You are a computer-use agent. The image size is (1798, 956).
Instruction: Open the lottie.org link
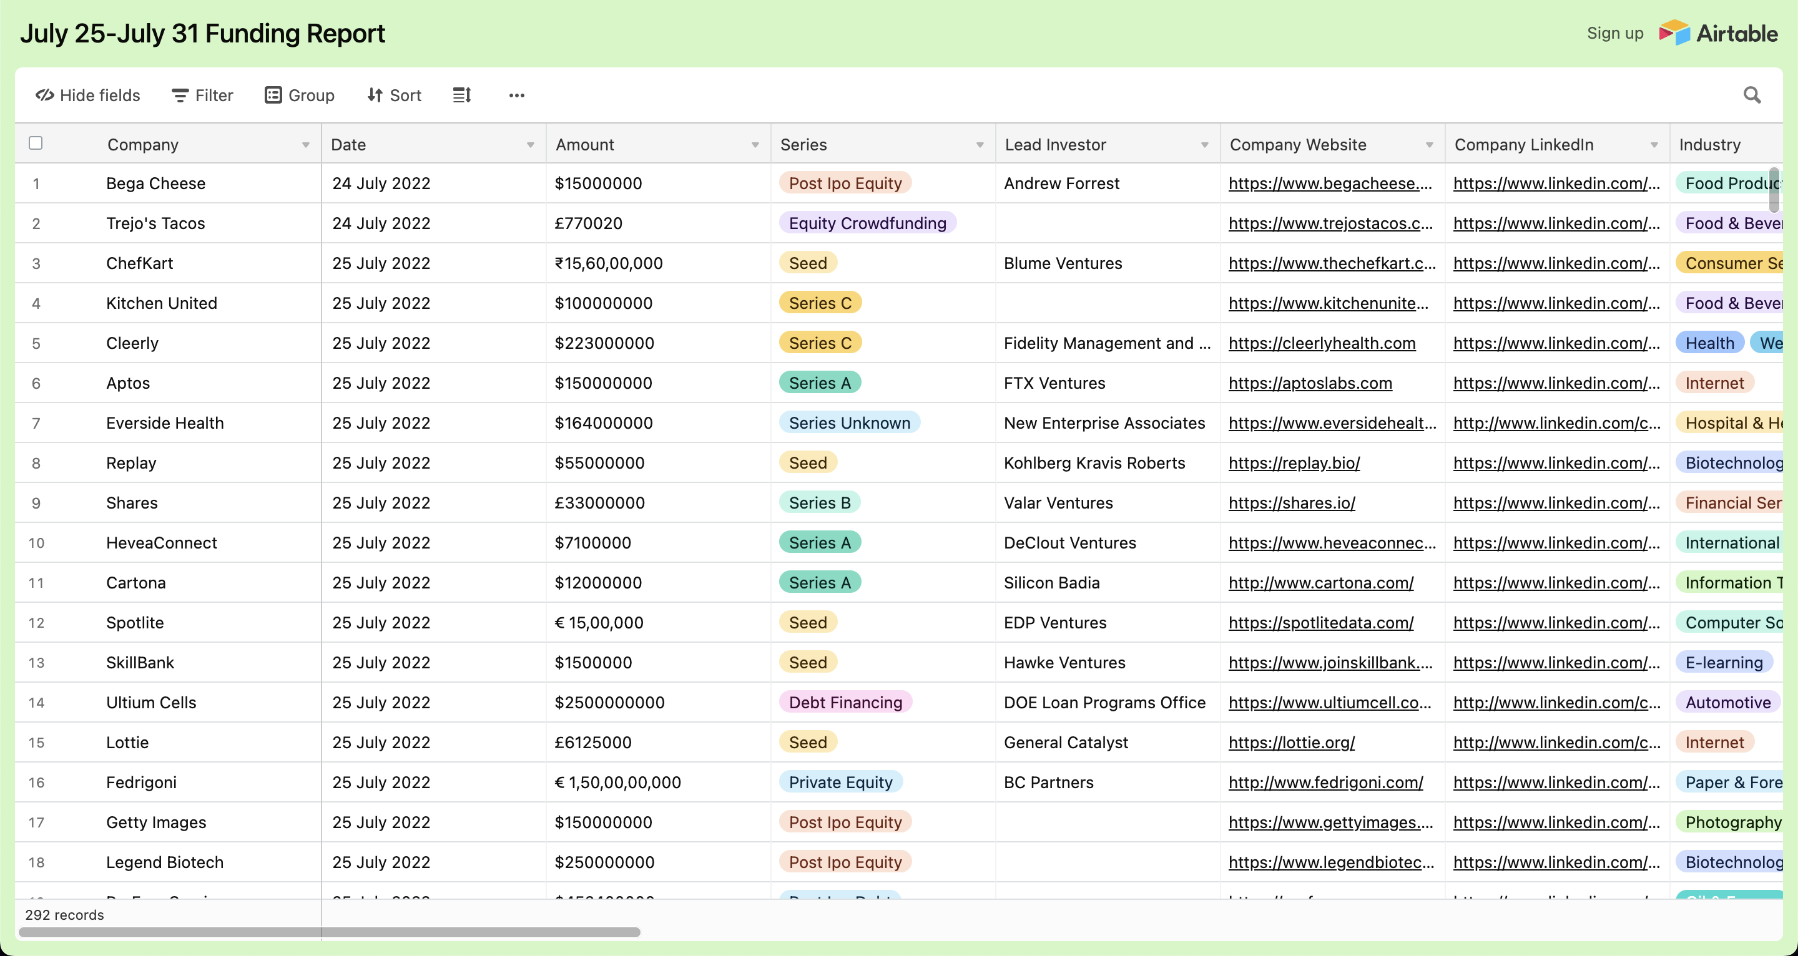[x=1292, y=743]
